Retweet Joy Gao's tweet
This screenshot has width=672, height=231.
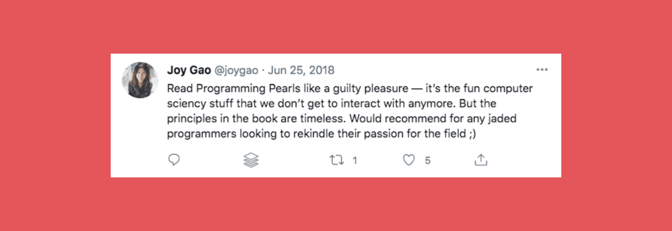(x=336, y=160)
